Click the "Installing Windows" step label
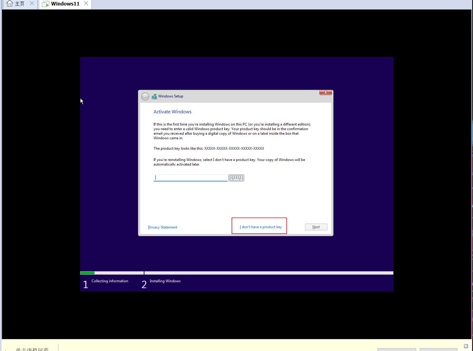Image resolution: width=473 pixels, height=351 pixels. coord(165,281)
